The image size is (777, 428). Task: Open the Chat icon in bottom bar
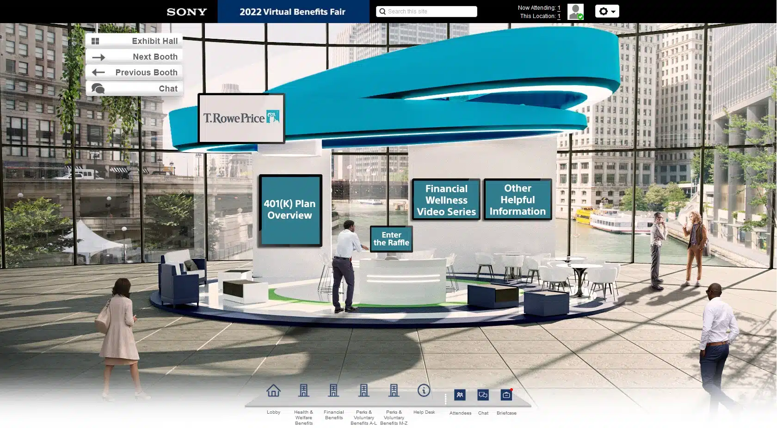tap(483, 395)
